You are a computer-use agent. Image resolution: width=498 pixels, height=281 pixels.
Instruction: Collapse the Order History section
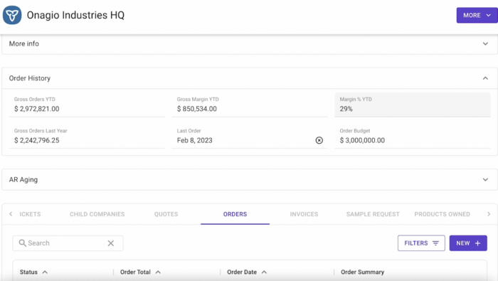coord(485,78)
